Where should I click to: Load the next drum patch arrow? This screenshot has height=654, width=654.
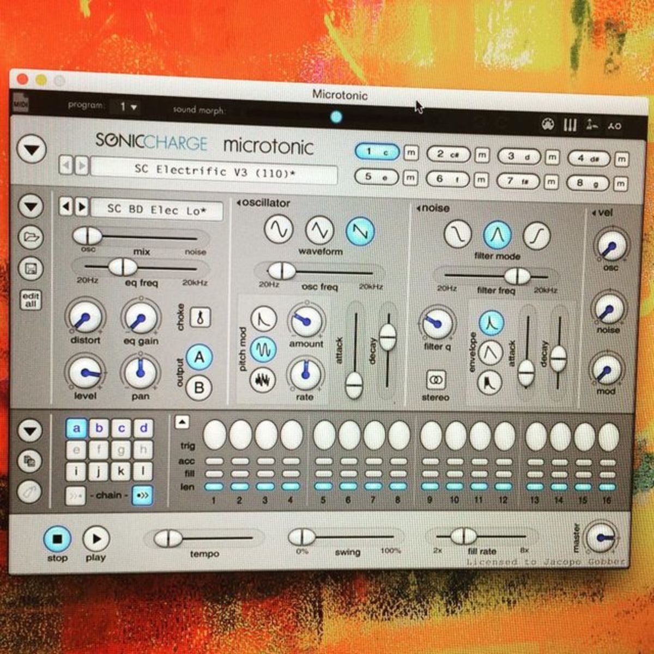pyautogui.click(x=81, y=207)
